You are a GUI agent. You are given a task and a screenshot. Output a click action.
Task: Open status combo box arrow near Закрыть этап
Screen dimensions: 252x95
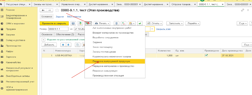(x=152, y=29)
